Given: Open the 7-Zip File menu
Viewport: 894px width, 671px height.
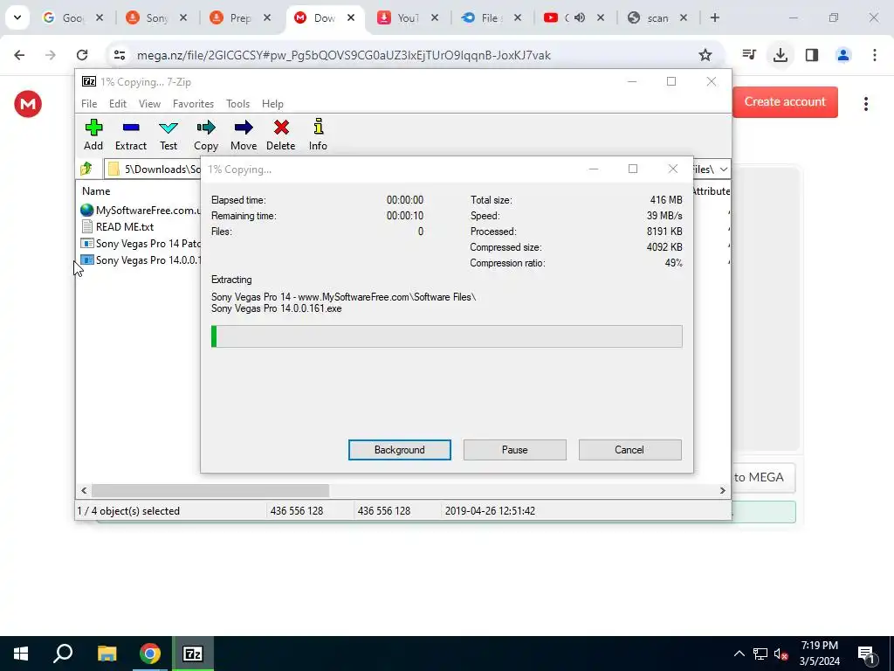Looking at the screenshot, I should tap(89, 104).
